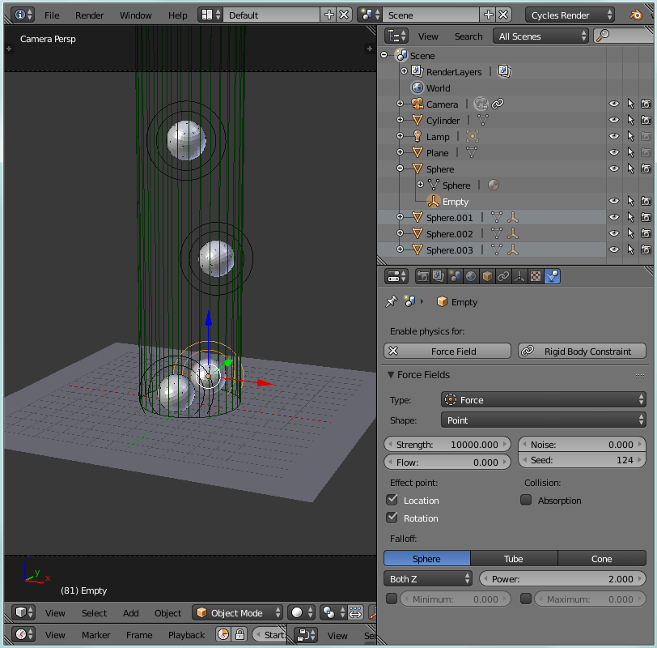657x648 pixels.
Task: Select Sphere.002 in the Outliner
Action: click(x=449, y=233)
